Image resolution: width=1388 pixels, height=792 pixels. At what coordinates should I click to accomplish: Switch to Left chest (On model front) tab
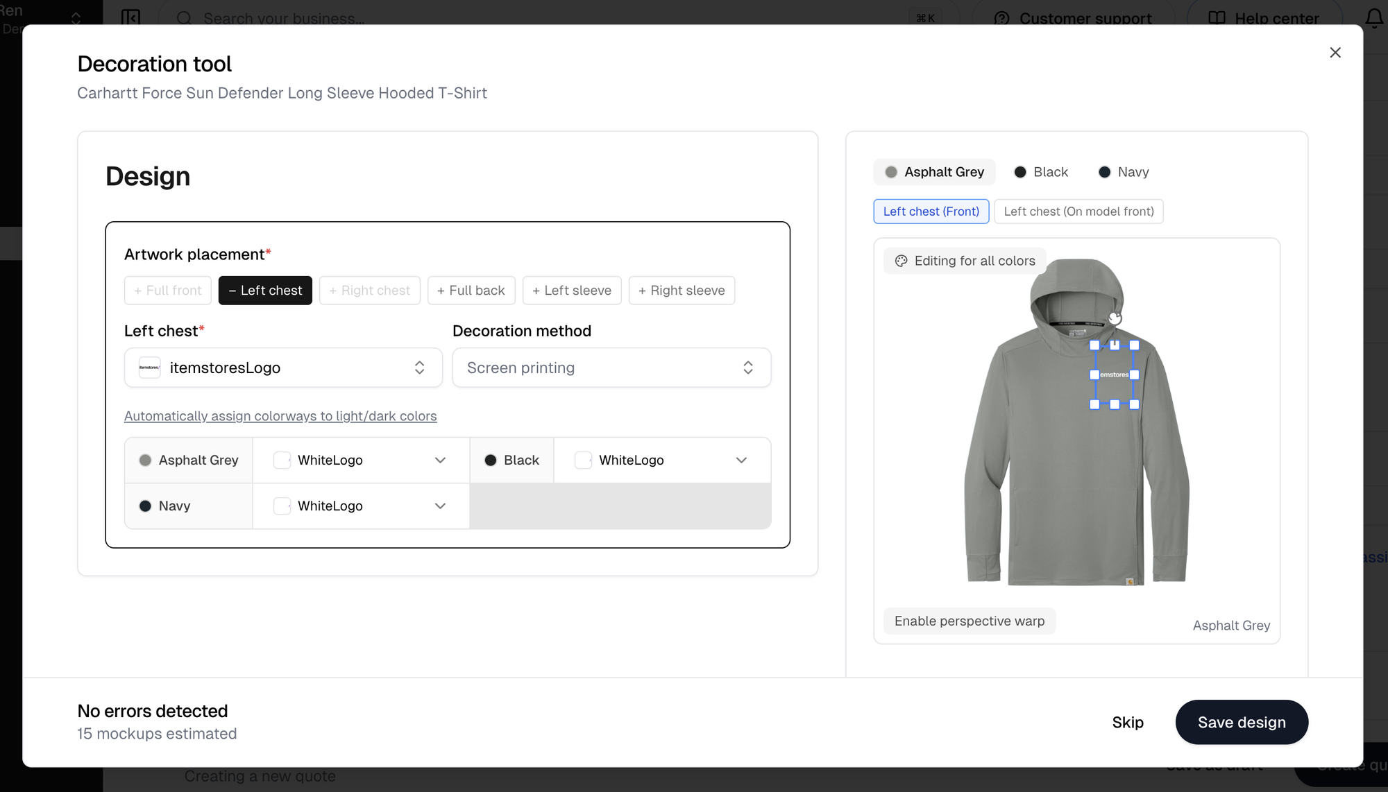[1078, 212]
